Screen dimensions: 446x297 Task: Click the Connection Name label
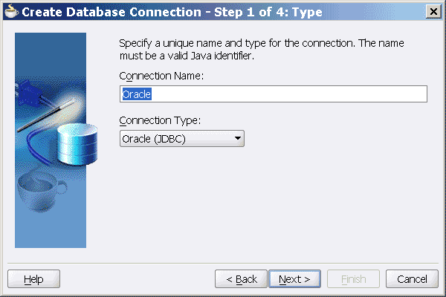click(x=161, y=75)
